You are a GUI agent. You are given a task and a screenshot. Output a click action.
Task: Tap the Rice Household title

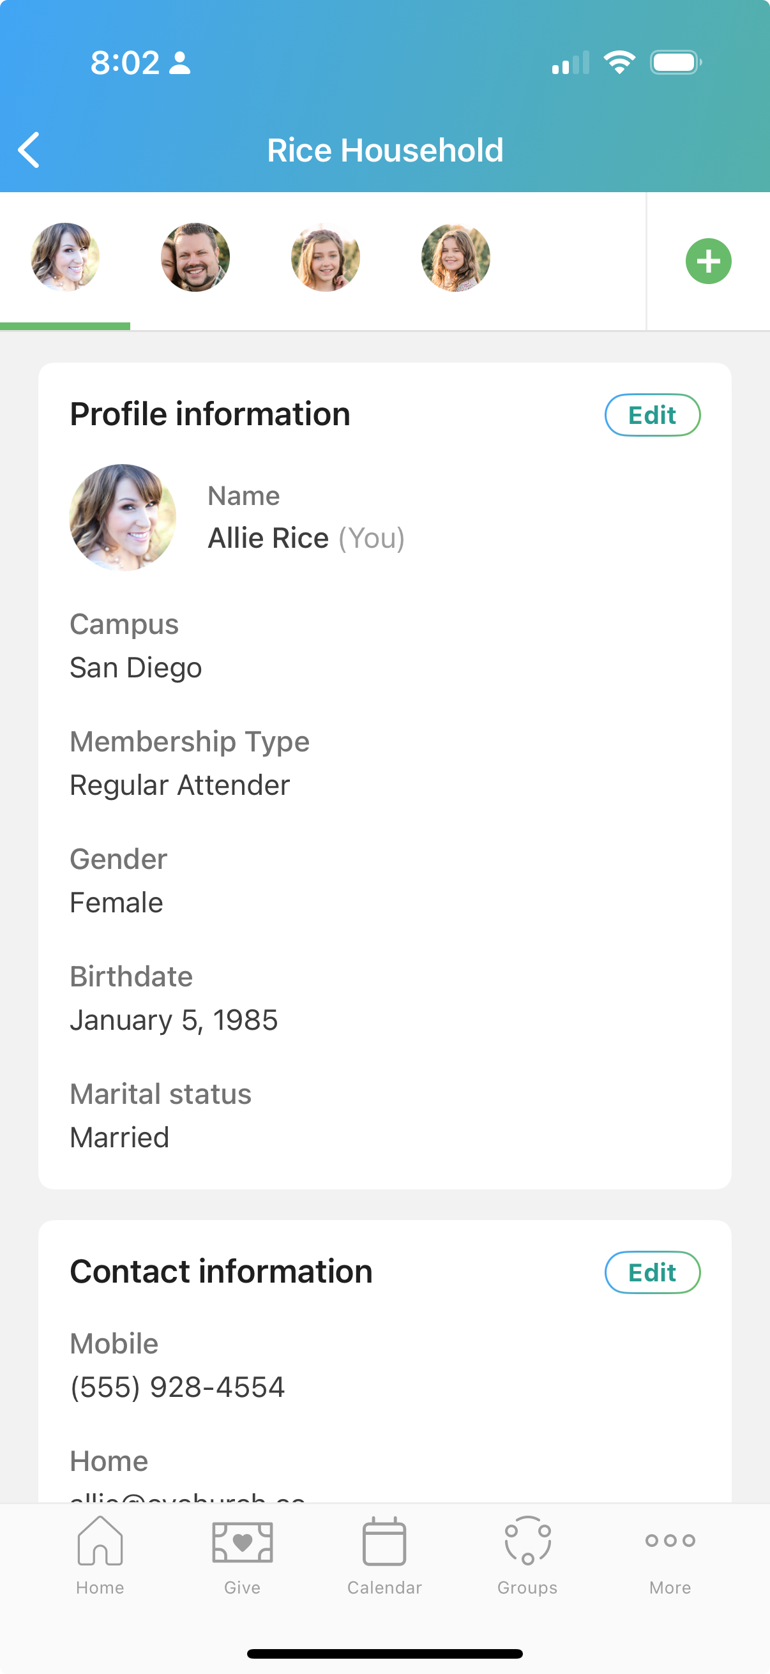click(x=386, y=150)
